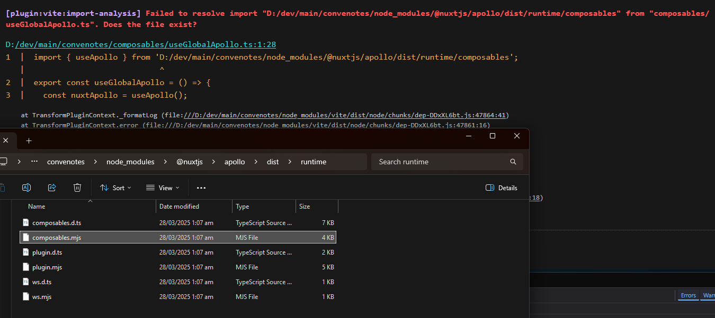This screenshot has height=318, width=715.
Task: Click the This PC monitor icon in address bar
Action: [x=3, y=162]
